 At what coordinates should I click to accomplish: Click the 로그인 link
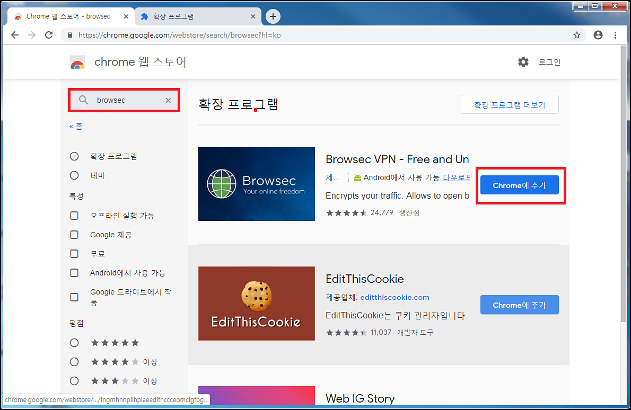[549, 62]
